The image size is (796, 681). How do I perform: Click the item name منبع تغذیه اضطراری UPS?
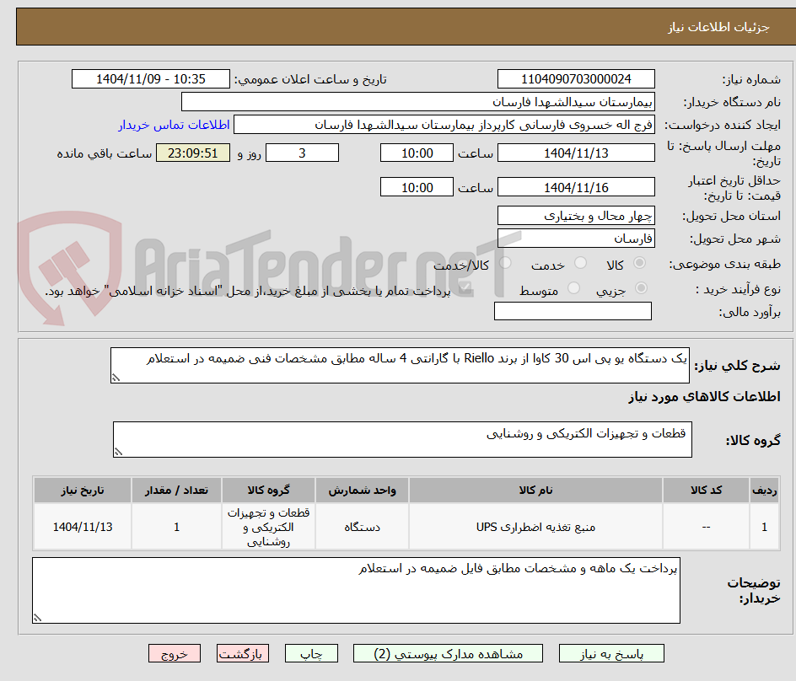(x=535, y=528)
